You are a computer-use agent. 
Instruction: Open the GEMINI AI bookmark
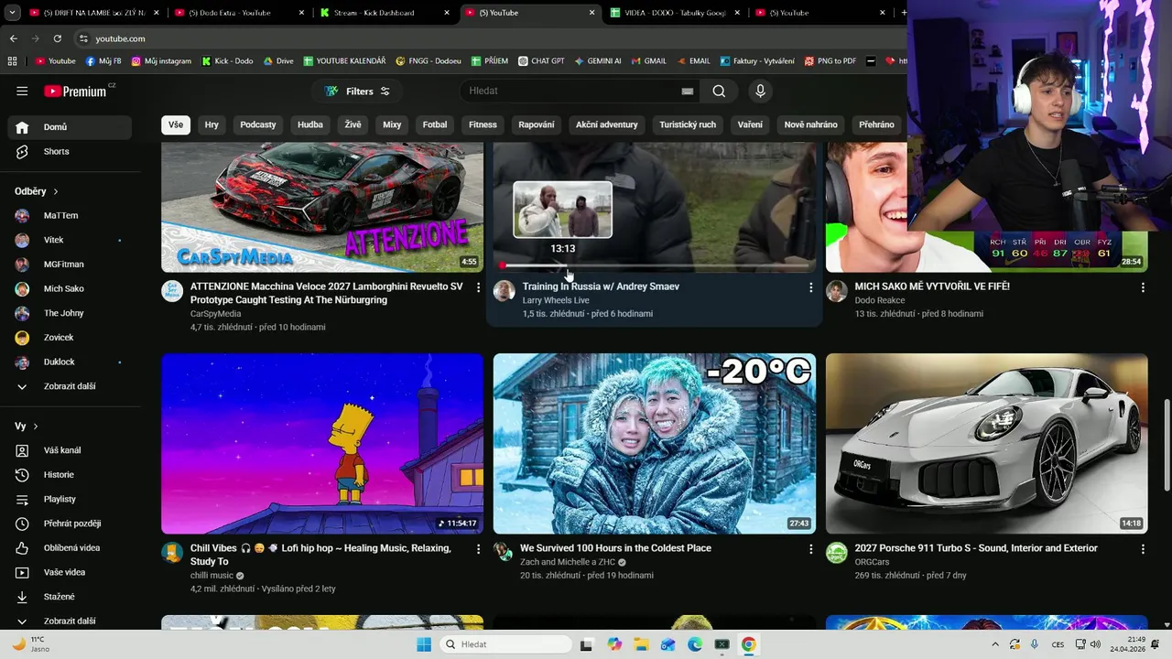[x=598, y=61]
